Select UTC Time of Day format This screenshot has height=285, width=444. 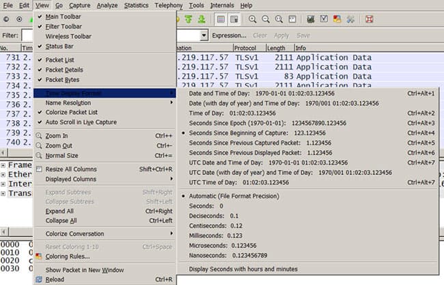pos(308,182)
